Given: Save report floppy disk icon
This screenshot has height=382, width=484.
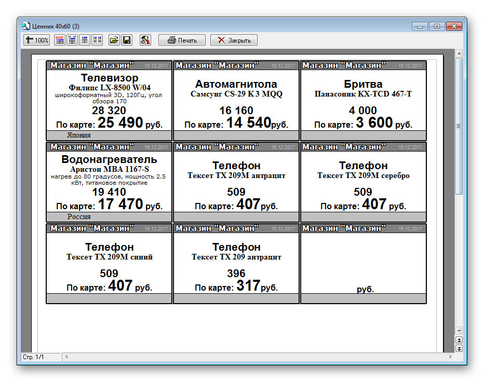Looking at the screenshot, I should (127, 40).
